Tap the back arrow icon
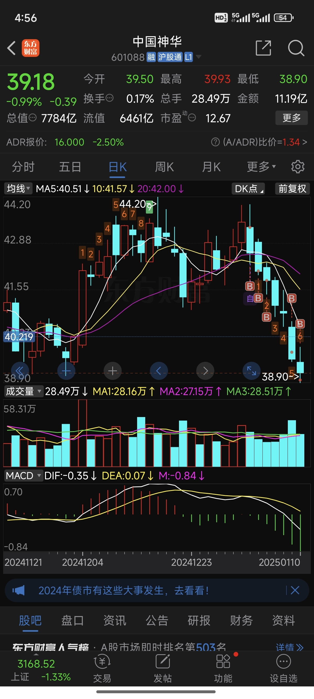 (x=12, y=48)
